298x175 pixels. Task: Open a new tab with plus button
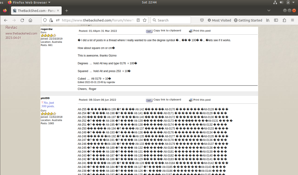click(66, 11)
